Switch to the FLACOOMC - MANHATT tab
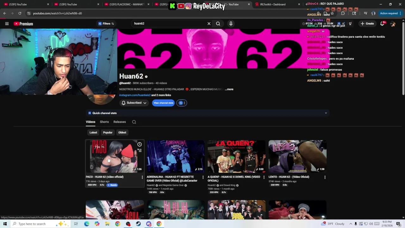This screenshot has width=405, height=228. 127,4
